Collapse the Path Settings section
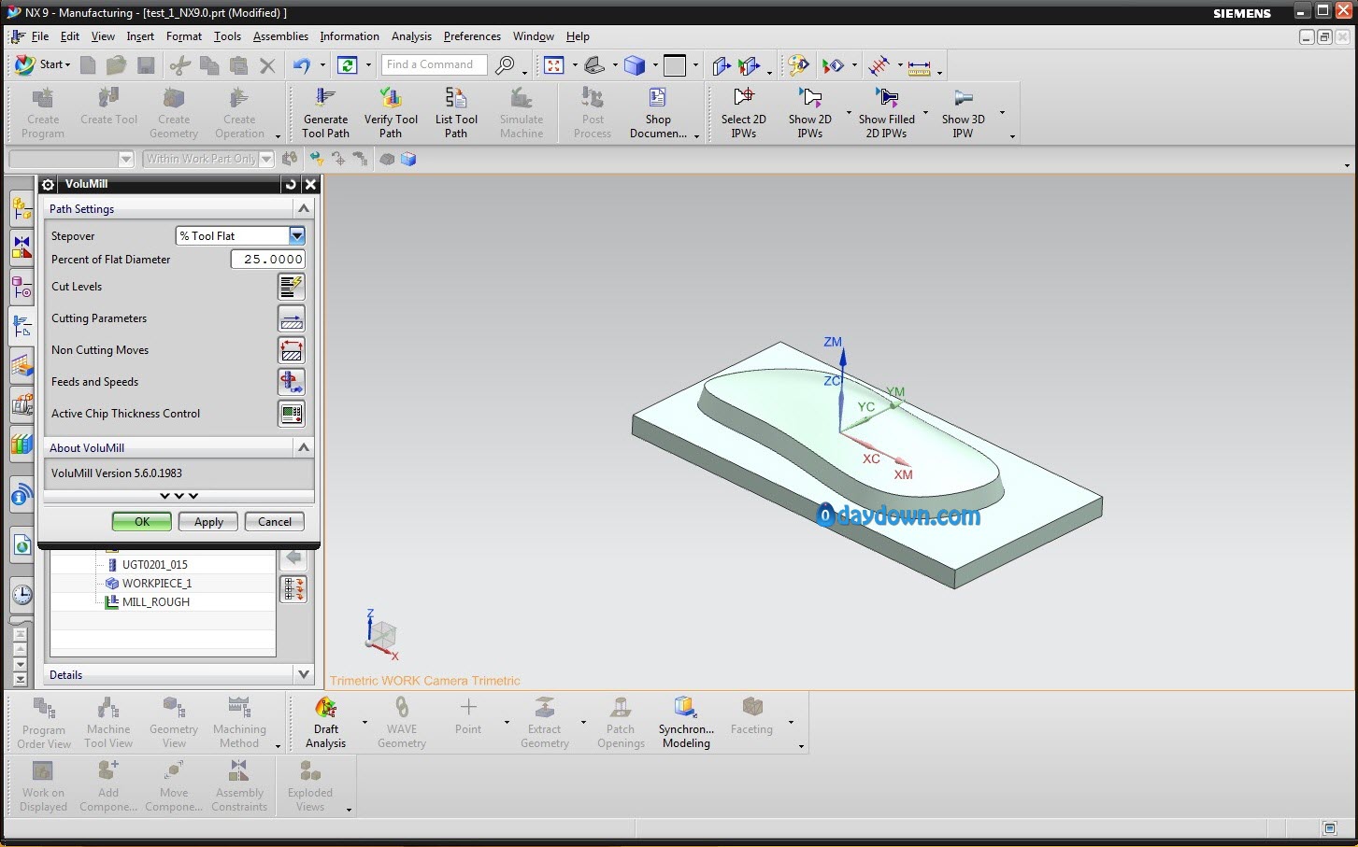Screen dimensions: 1358x847 (x=304, y=208)
